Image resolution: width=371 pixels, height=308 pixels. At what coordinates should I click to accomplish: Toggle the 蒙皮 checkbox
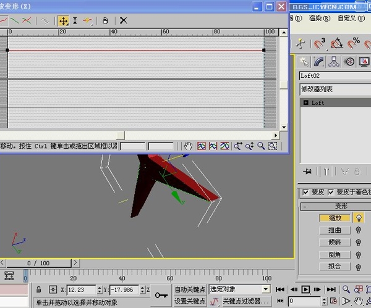click(x=305, y=192)
